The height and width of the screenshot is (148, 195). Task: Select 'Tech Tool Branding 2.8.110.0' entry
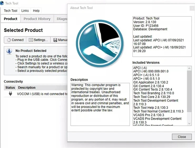[154, 93]
